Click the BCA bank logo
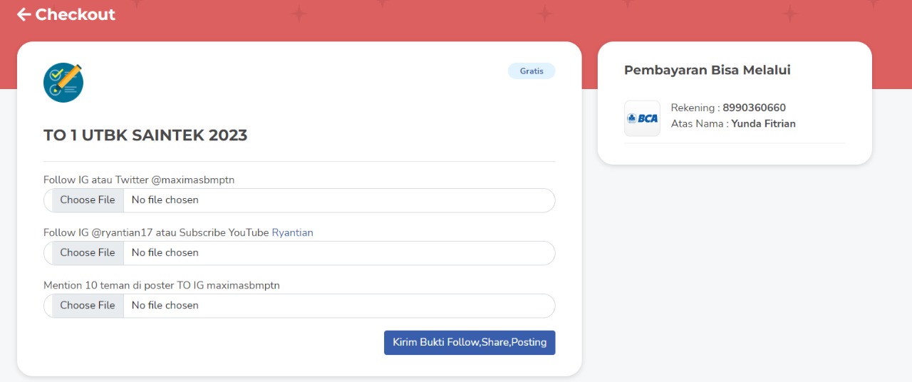The width and height of the screenshot is (912, 382). pos(642,118)
